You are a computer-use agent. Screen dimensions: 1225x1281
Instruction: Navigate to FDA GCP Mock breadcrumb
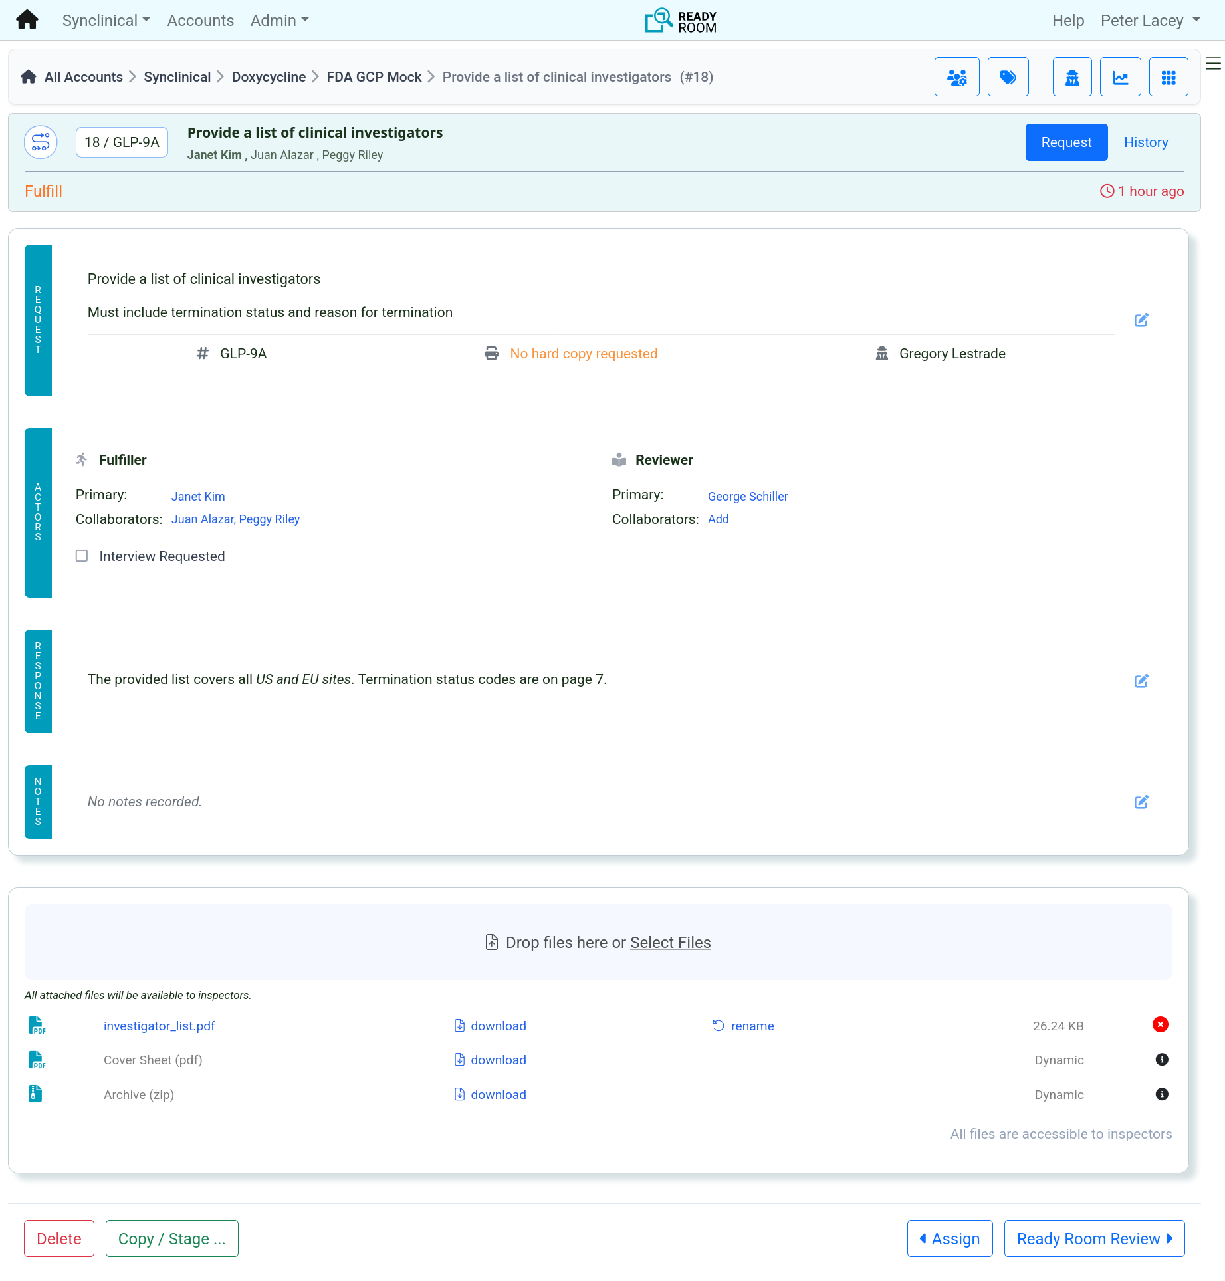click(374, 77)
